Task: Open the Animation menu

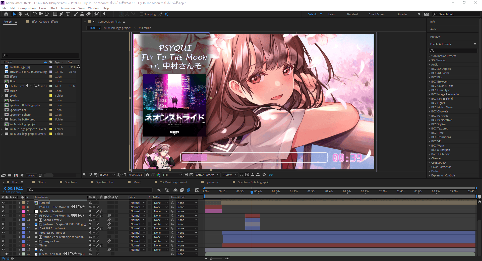Action: tap(68, 8)
